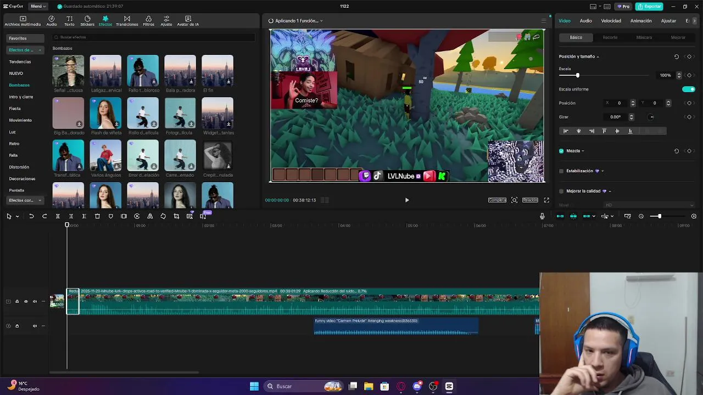Image resolution: width=703 pixels, height=395 pixels.
Task: Mute the audio track speaker
Action: click(x=35, y=326)
